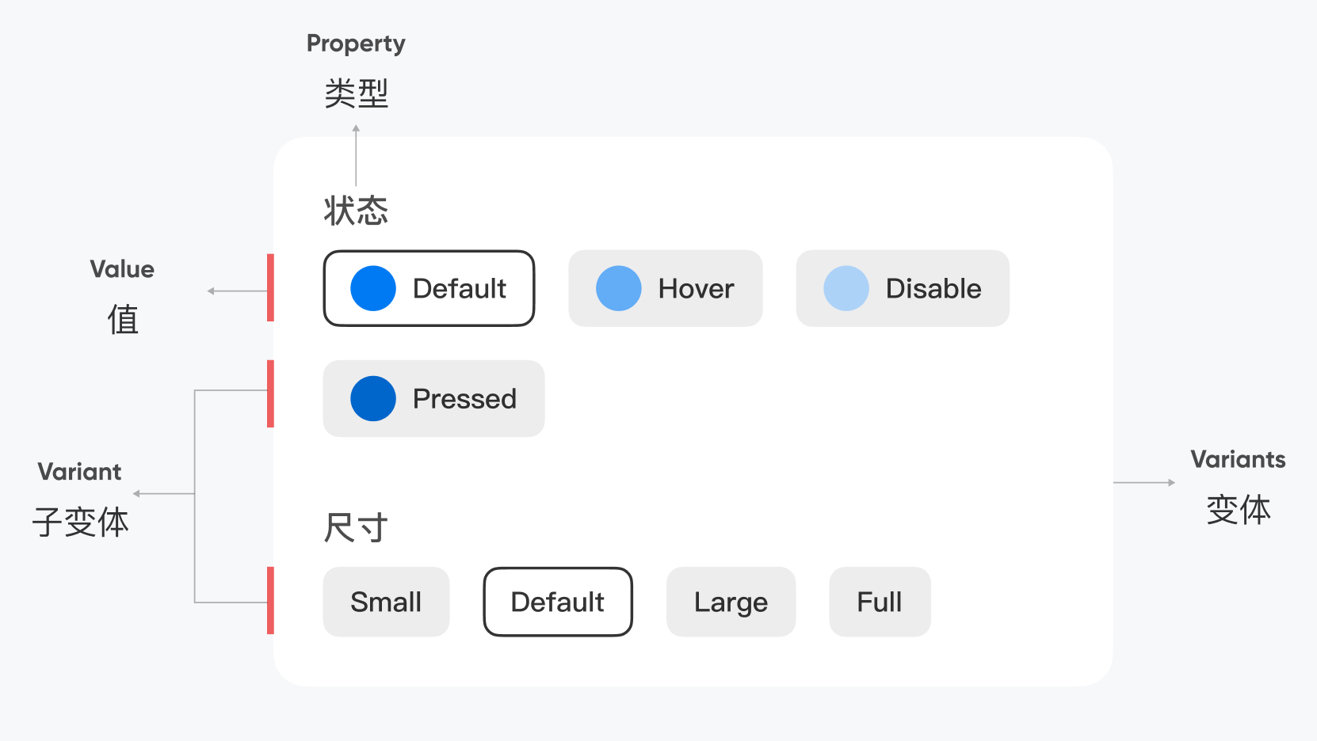Select the Disable state option
1317x741 pixels.
tap(903, 288)
